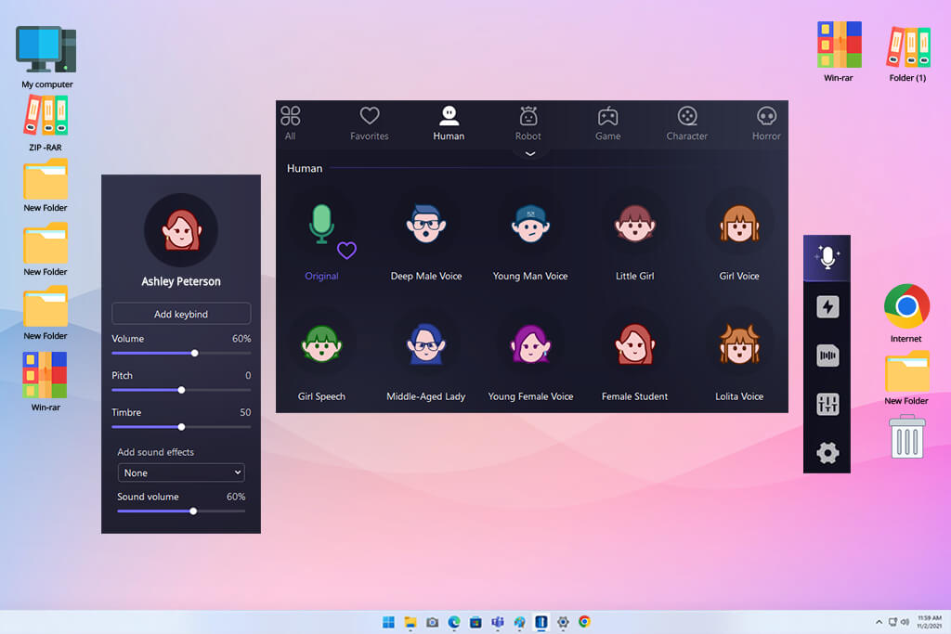Open Windows Start menu
Image resolution: width=951 pixels, height=634 pixels.
coord(388,622)
